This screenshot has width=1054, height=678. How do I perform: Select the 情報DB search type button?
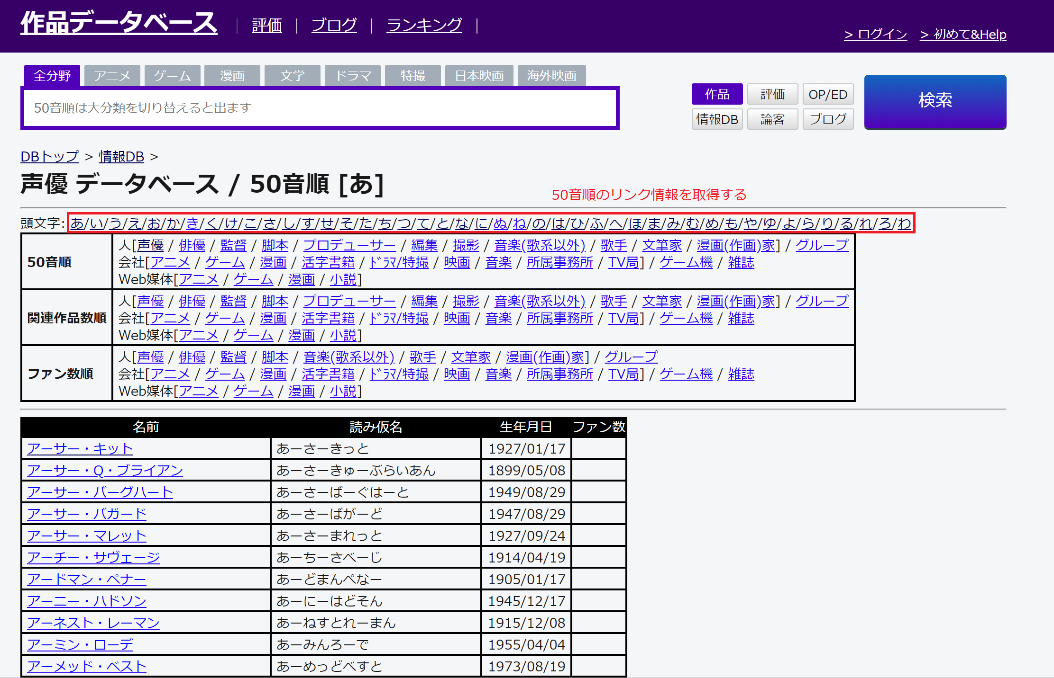717,119
